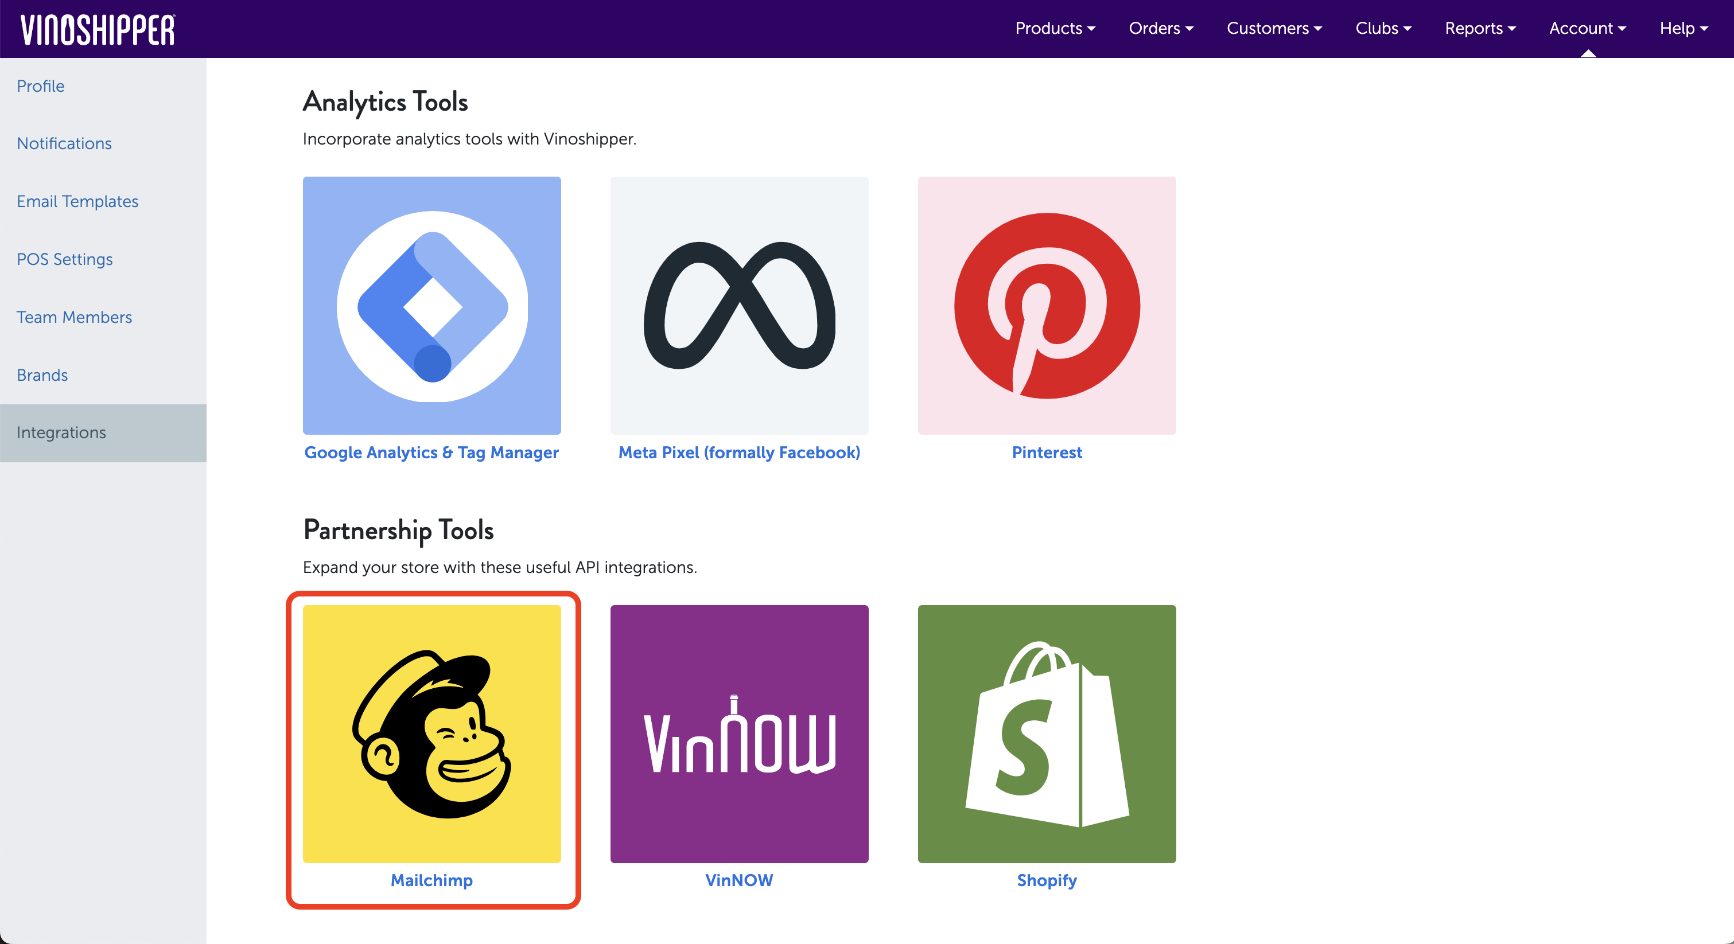Image resolution: width=1734 pixels, height=944 pixels.
Task: Select Profile in the sidebar
Action: coord(40,86)
